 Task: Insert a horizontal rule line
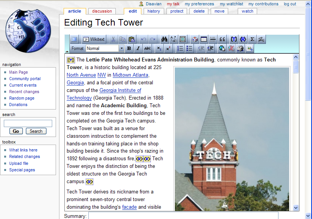[x=213, y=39]
